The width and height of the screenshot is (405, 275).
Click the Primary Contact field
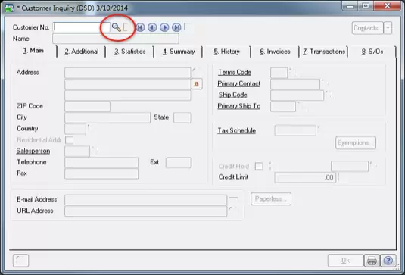[x=295, y=84]
